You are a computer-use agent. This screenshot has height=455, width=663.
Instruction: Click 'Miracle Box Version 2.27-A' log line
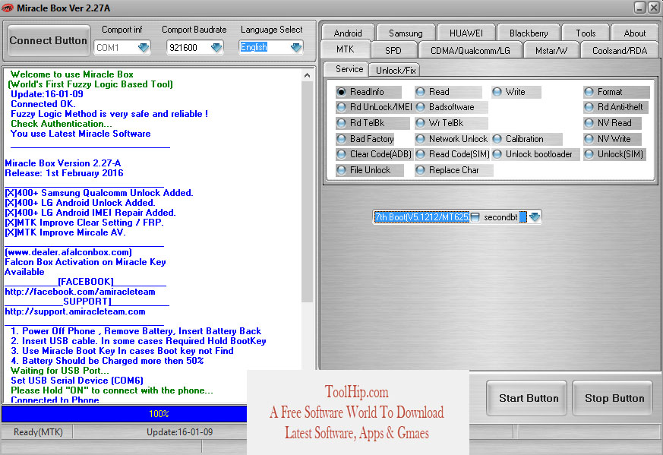[62, 163]
